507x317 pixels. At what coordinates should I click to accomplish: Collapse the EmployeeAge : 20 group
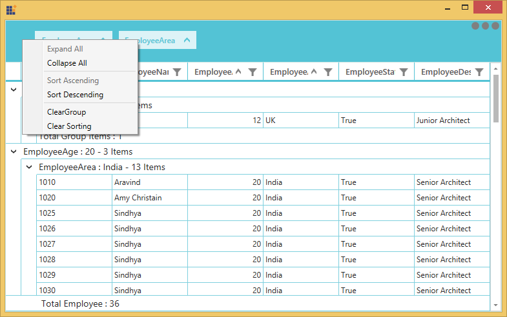tap(14, 151)
